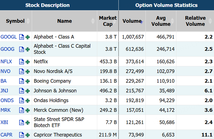Open the BA document details icon
Image resolution: width=214 pixels, height=139 pixels.
click(21, 81)
